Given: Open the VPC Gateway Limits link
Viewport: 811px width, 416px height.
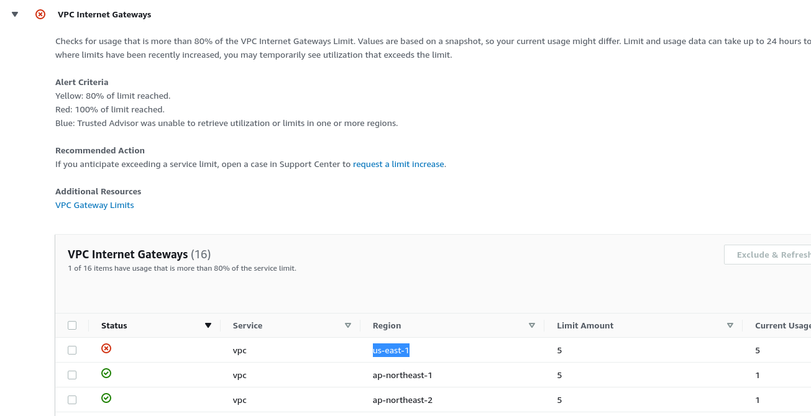Looking at the screenshot, I should 94,206.
